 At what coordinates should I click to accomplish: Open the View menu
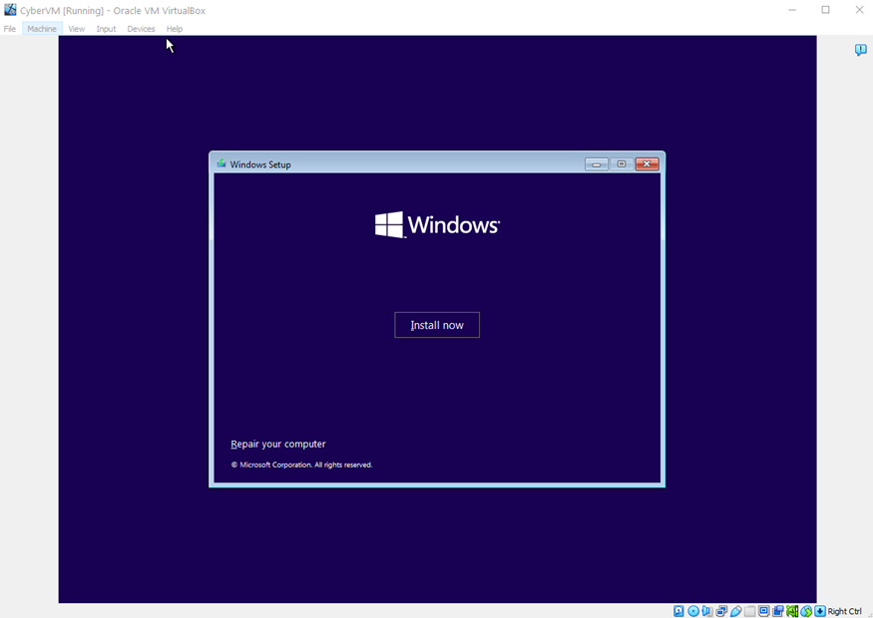(76, 29)
